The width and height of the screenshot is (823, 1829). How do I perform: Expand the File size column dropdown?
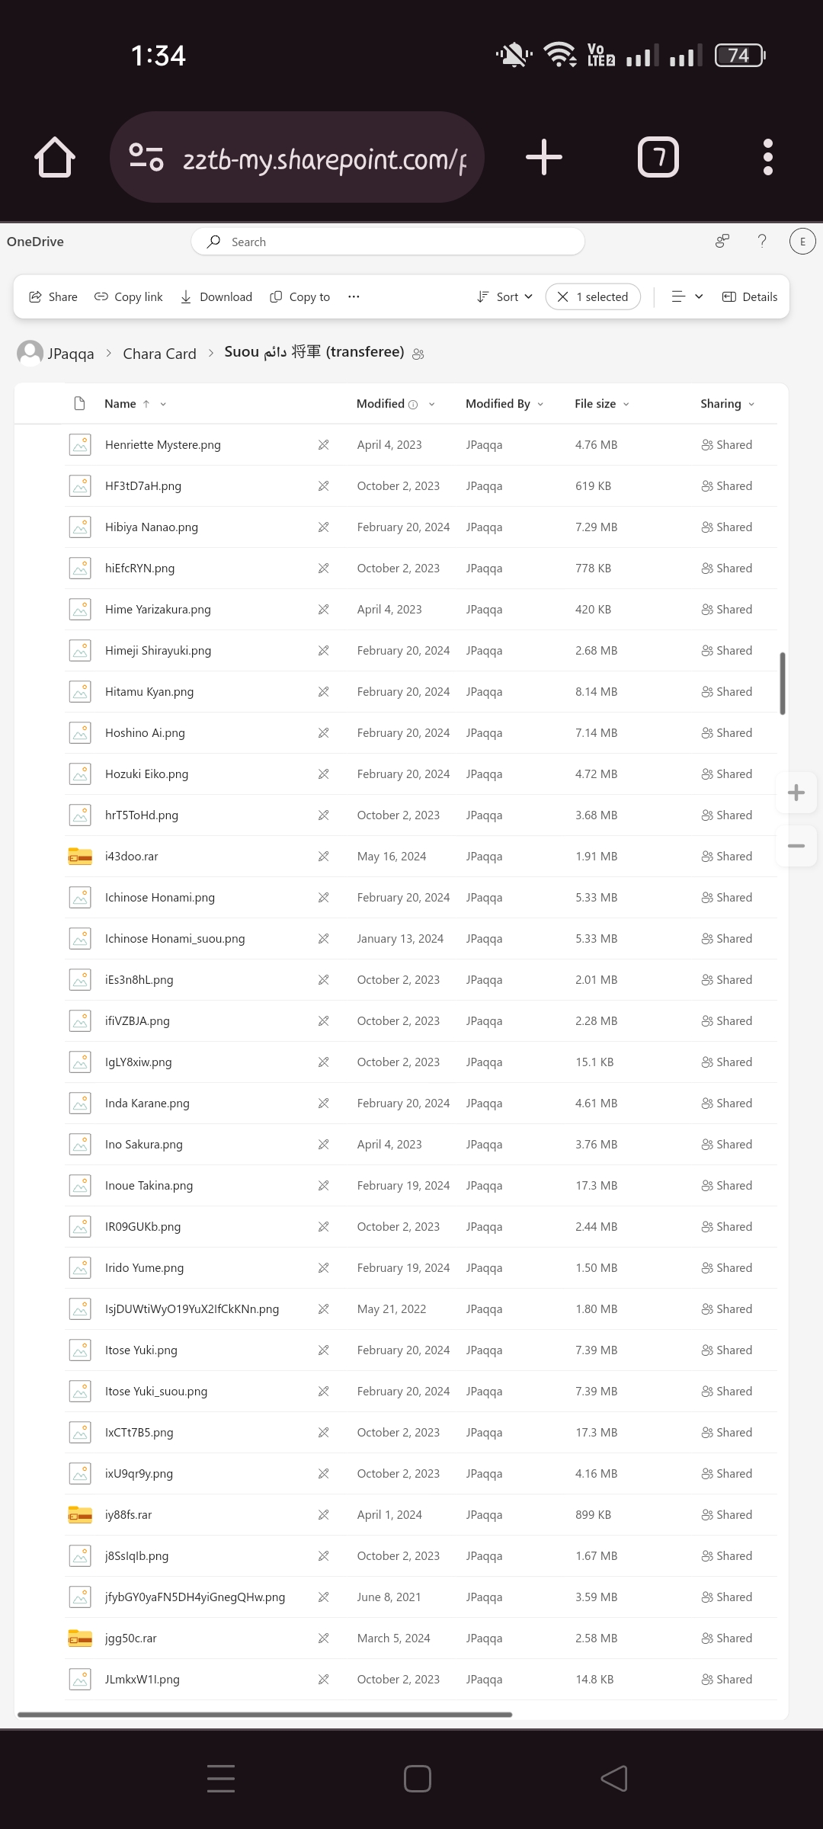tap(602, 404)
